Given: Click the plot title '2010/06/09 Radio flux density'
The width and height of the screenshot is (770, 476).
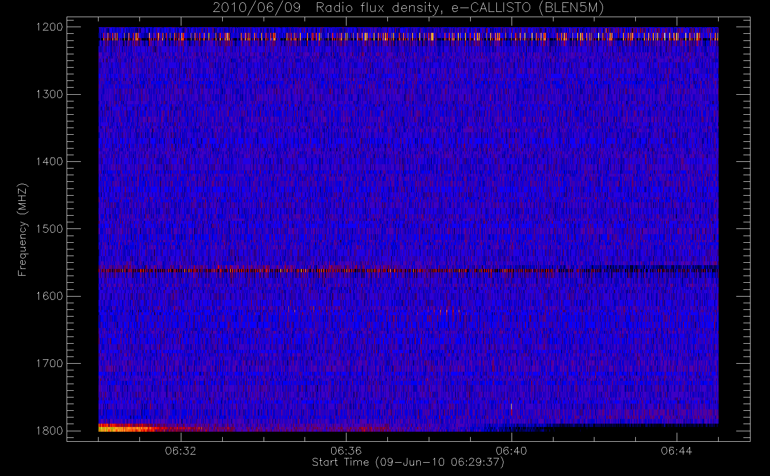Looking at the screenshot, I should pyautogui.click(x=408, y=8).
